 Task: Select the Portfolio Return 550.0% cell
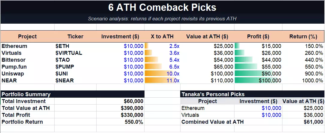(x=120, y=122)
